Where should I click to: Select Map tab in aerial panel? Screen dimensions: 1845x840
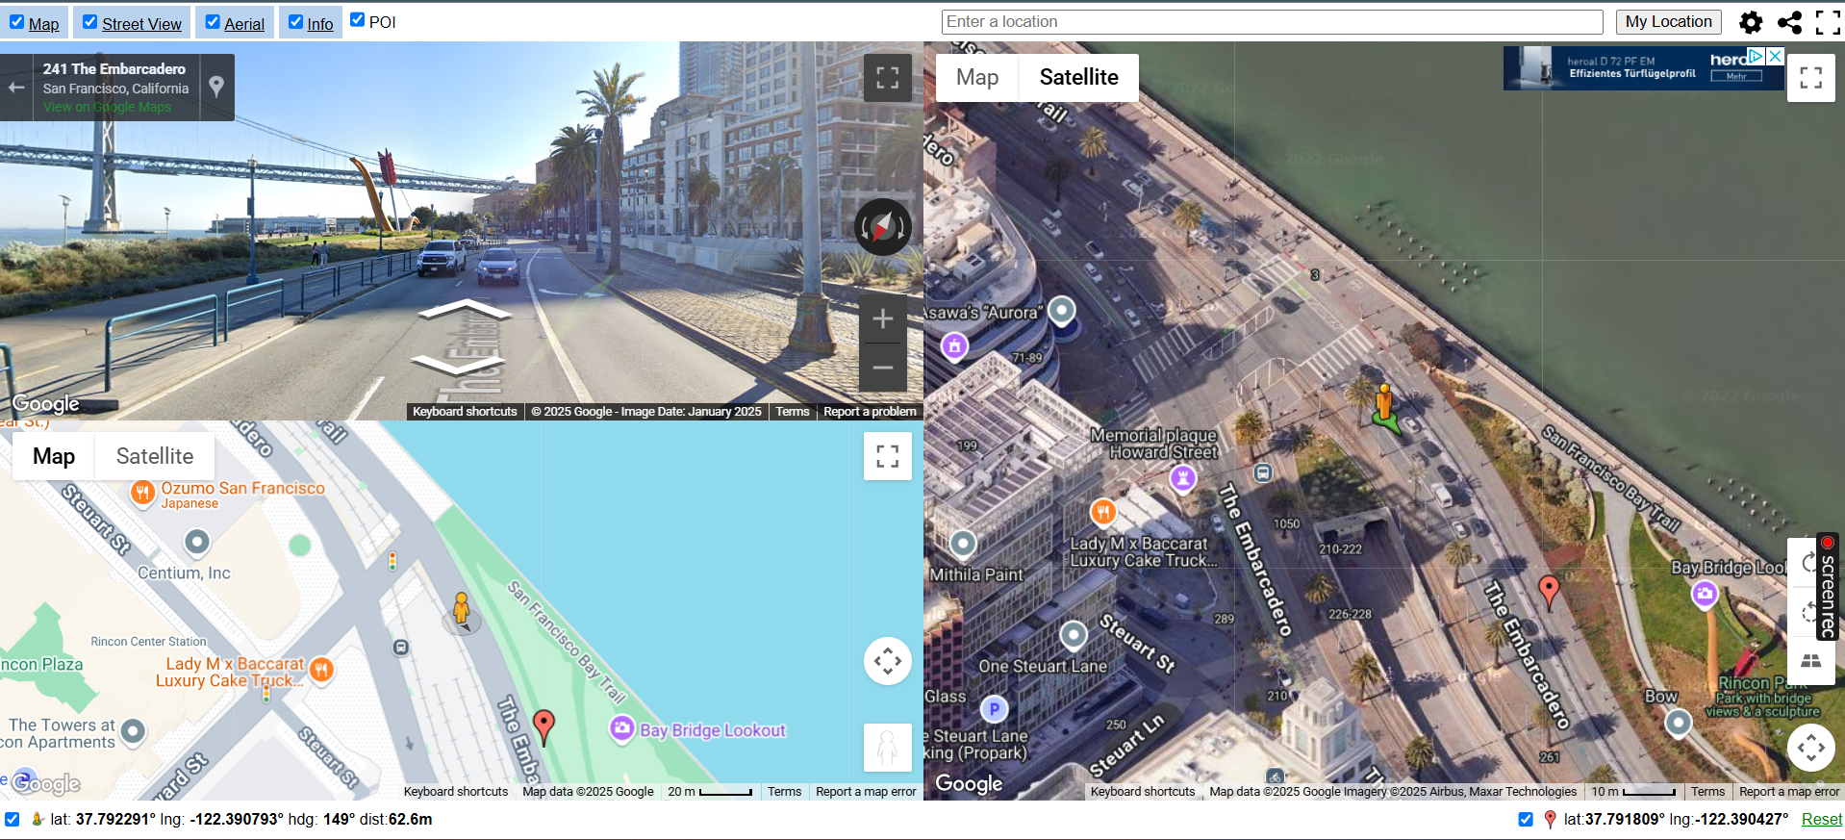pos(977,77)
